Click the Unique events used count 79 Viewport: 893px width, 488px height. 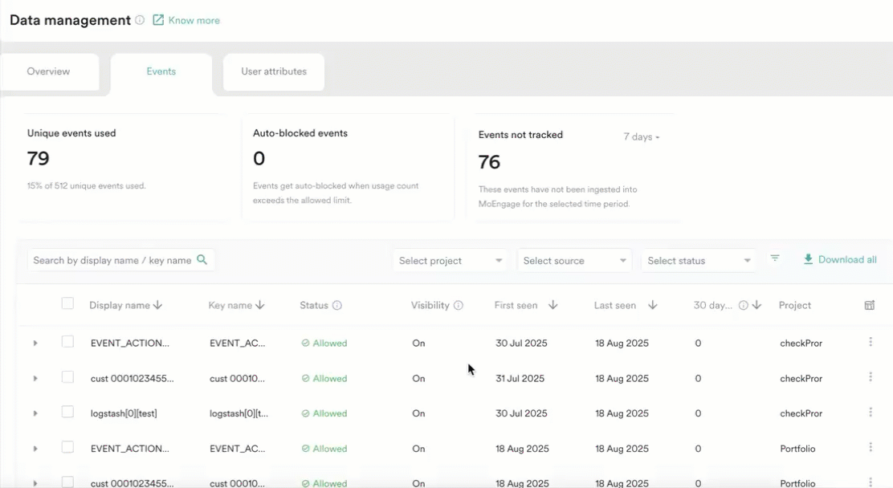(39, 158)
